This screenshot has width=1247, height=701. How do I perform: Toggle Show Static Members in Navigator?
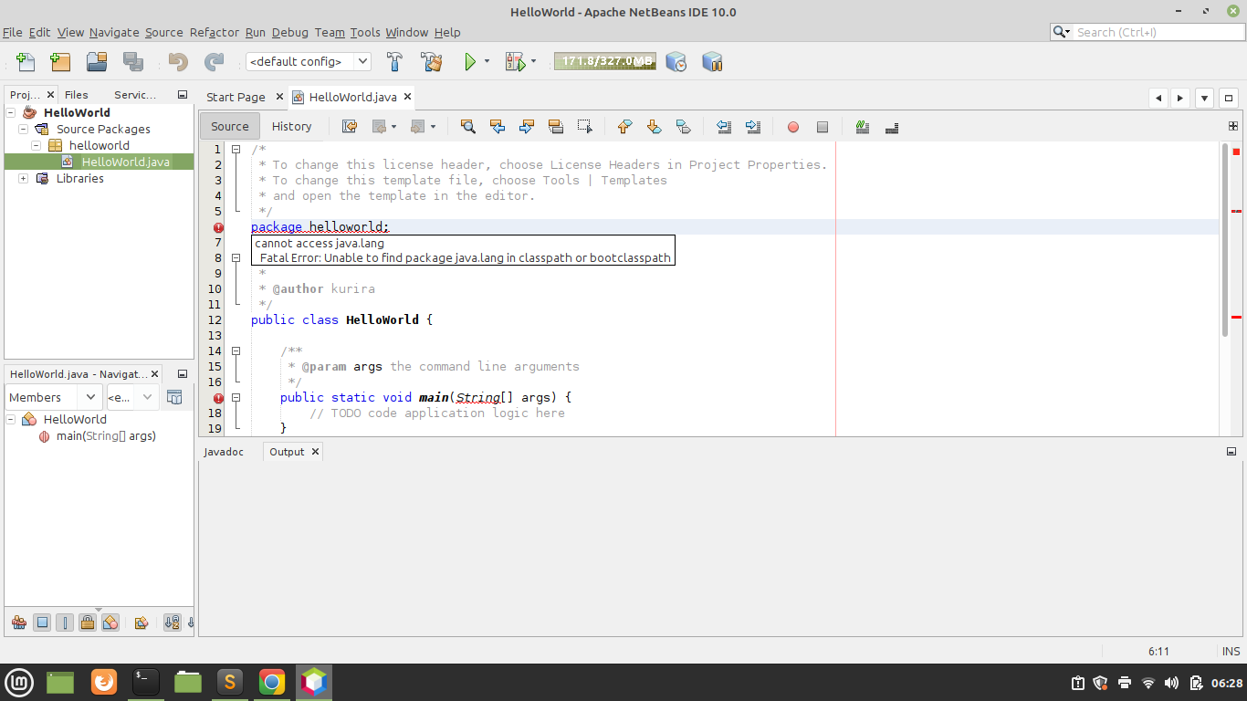[x=65, y=623]
